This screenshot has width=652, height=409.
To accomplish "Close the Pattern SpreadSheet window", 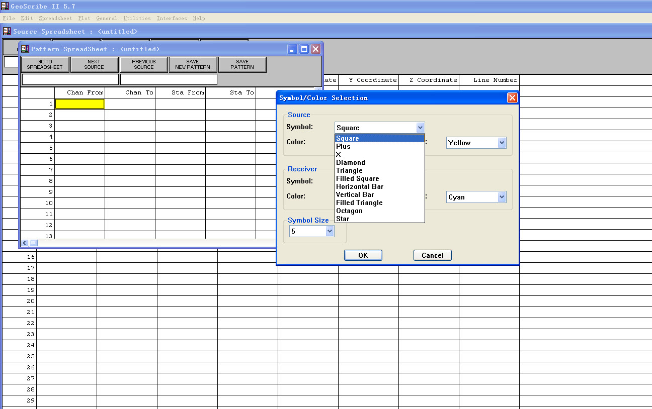I will [315, 49].
